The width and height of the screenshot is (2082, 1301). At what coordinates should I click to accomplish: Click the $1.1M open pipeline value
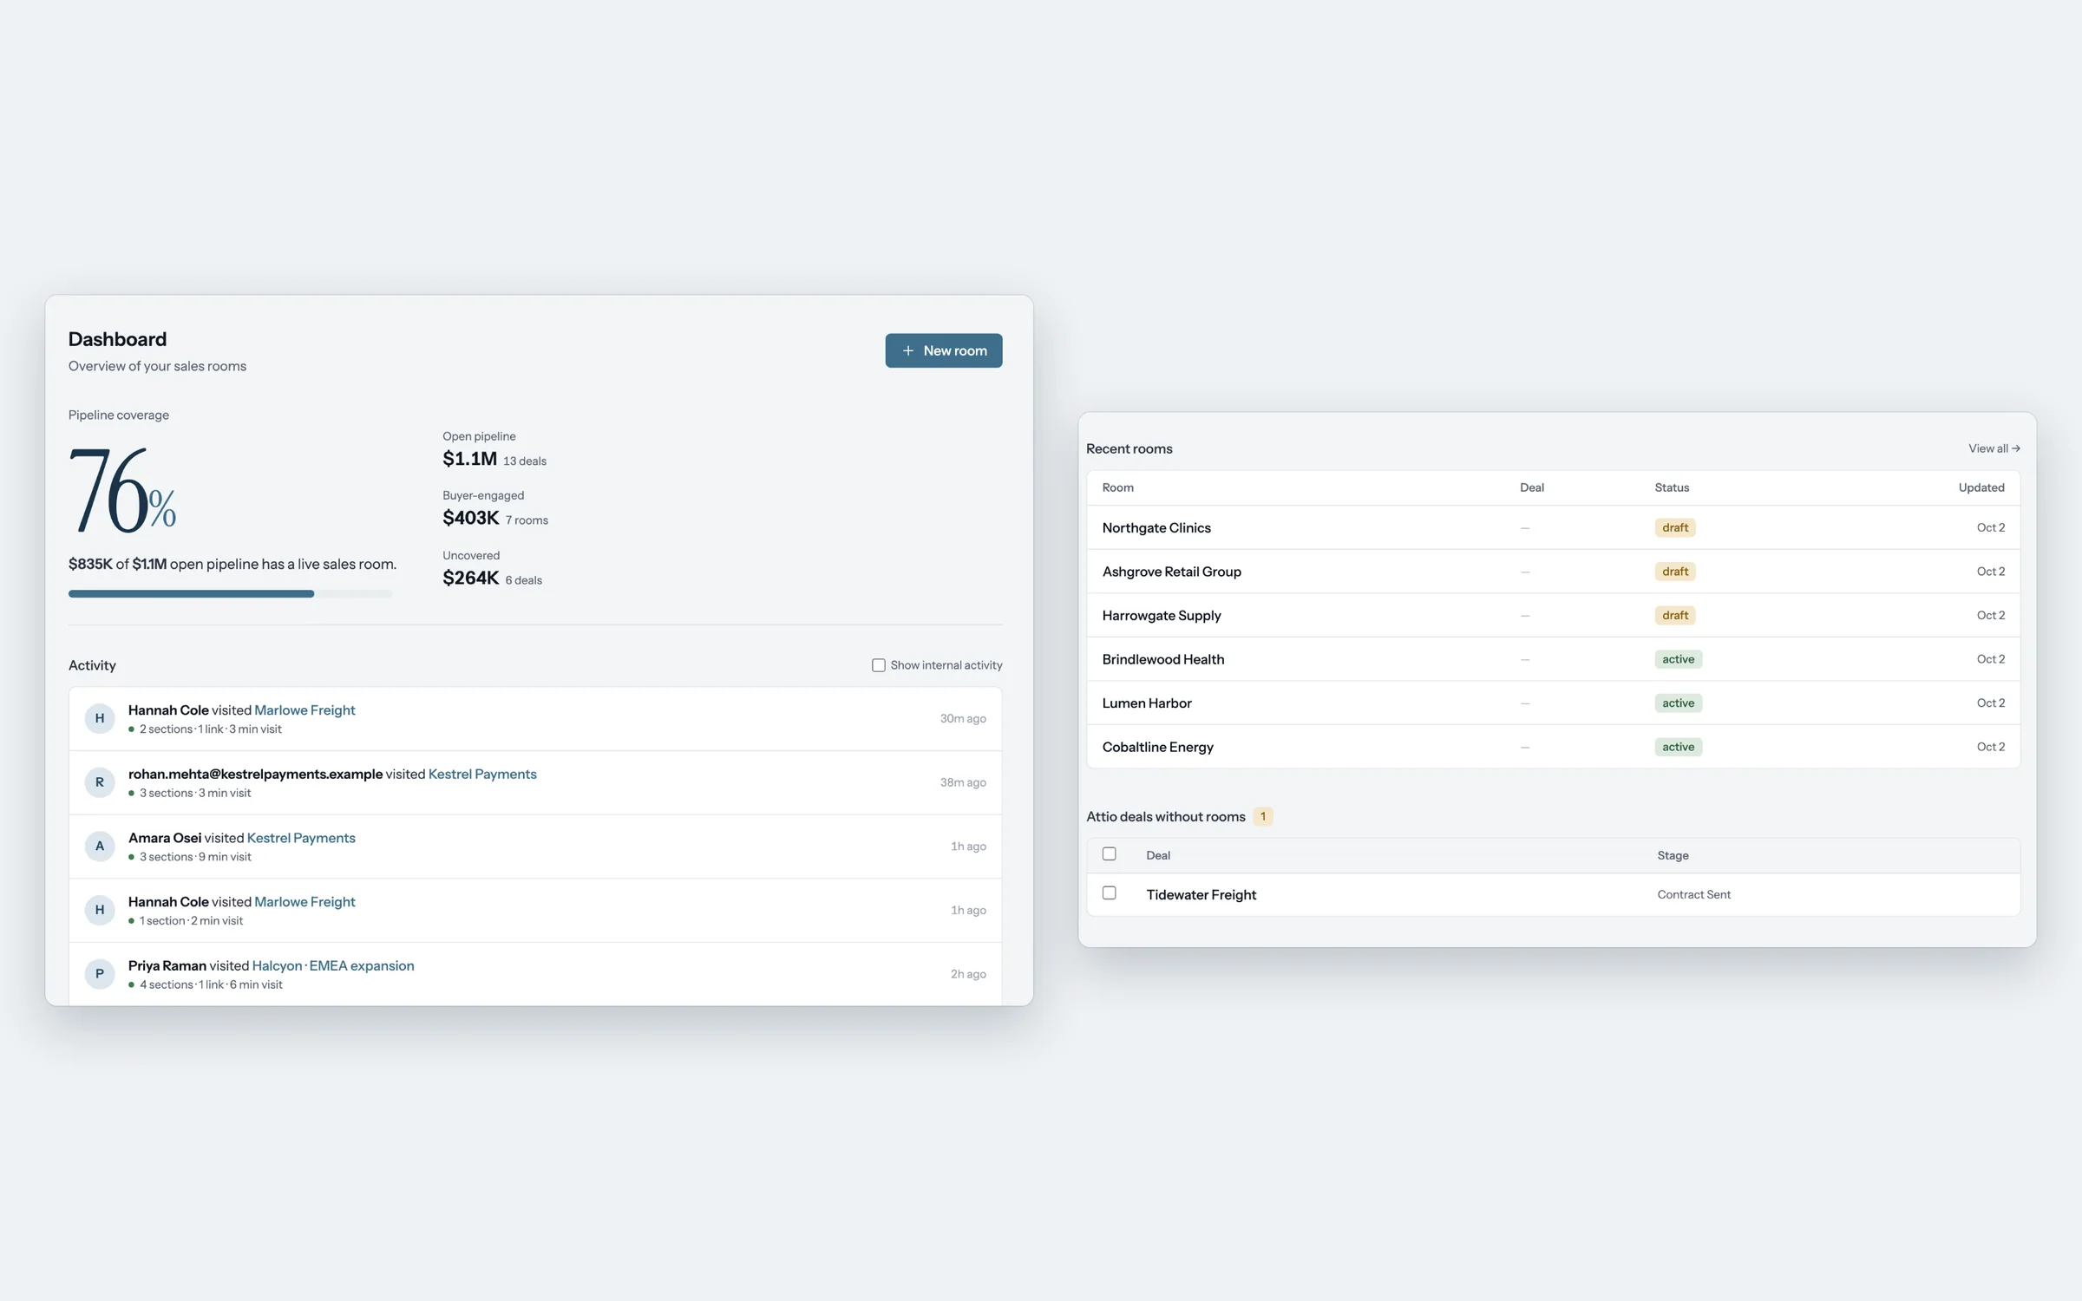[469, 459]
